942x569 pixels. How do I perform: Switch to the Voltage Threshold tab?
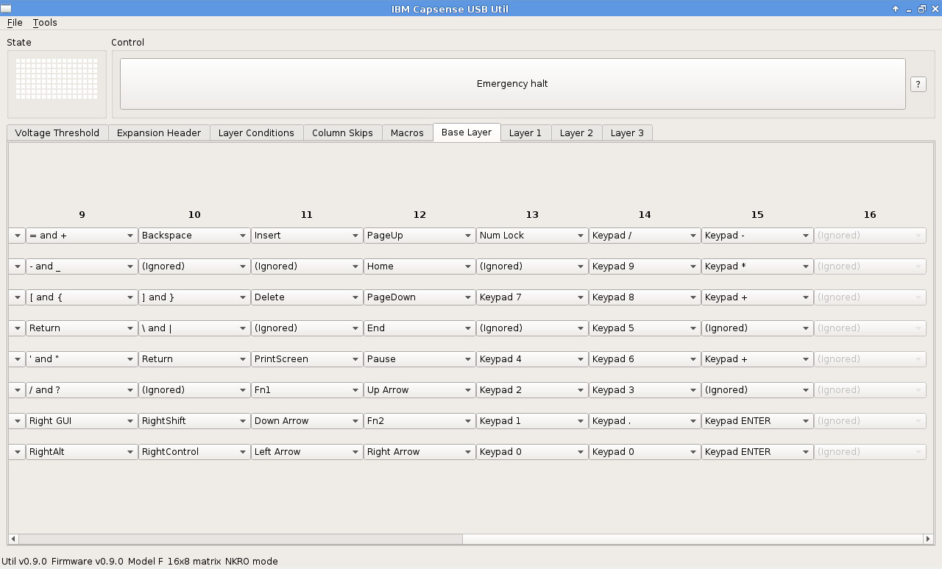pyautogui.click(x=57, y=133)
